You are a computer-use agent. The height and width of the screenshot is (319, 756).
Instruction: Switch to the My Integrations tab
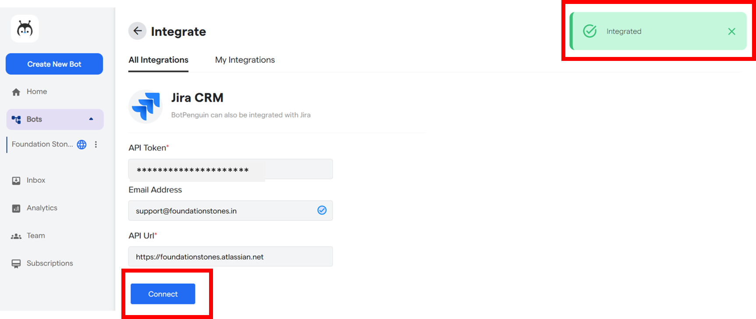tap(245, 60)
